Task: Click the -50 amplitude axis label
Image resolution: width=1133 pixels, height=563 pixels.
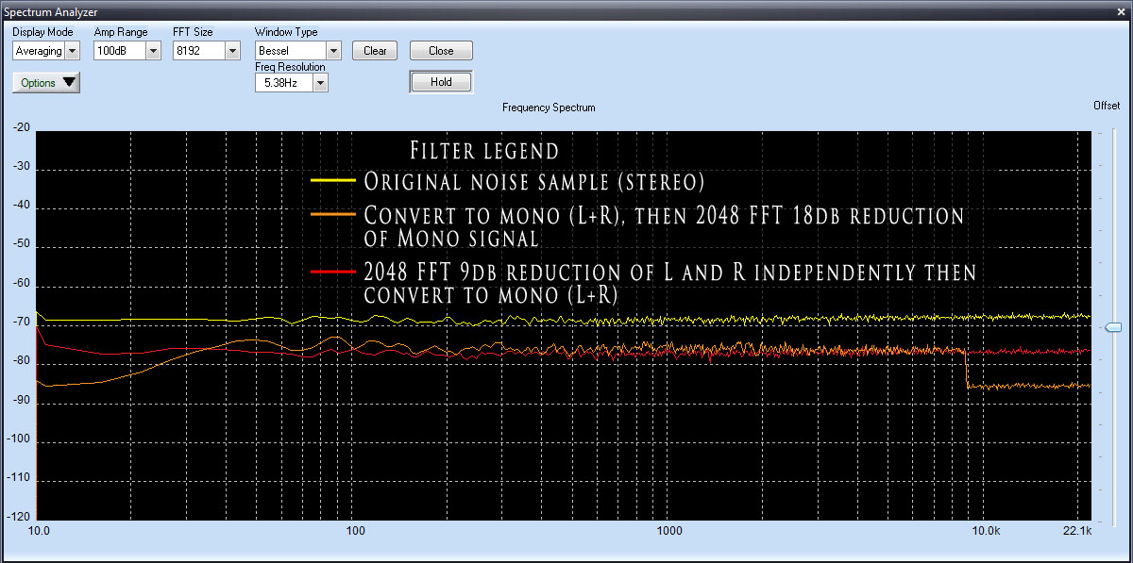Action: click(x=21, y=245)
